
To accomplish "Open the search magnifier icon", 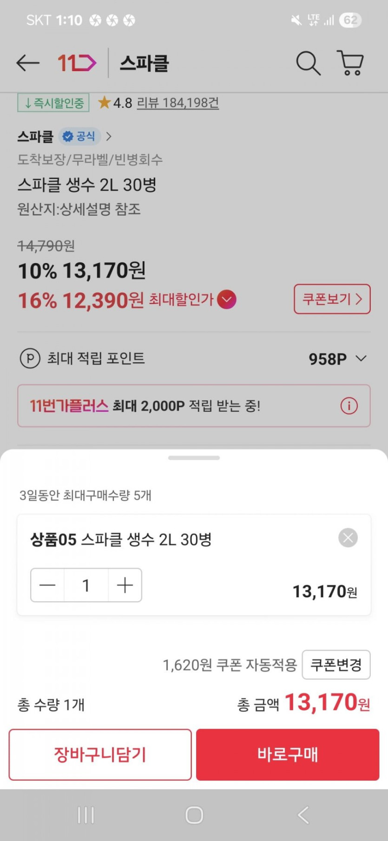I will point(308,63).
